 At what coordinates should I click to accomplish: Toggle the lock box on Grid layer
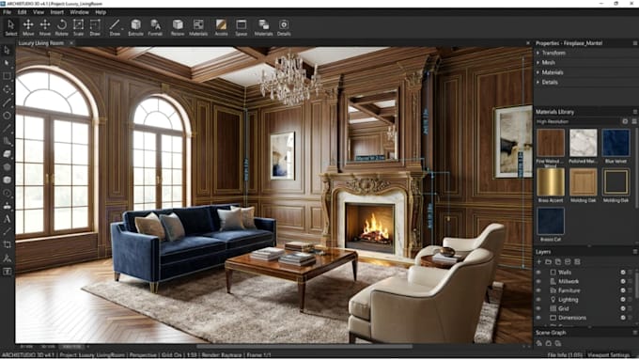click(x=630, y=308)
